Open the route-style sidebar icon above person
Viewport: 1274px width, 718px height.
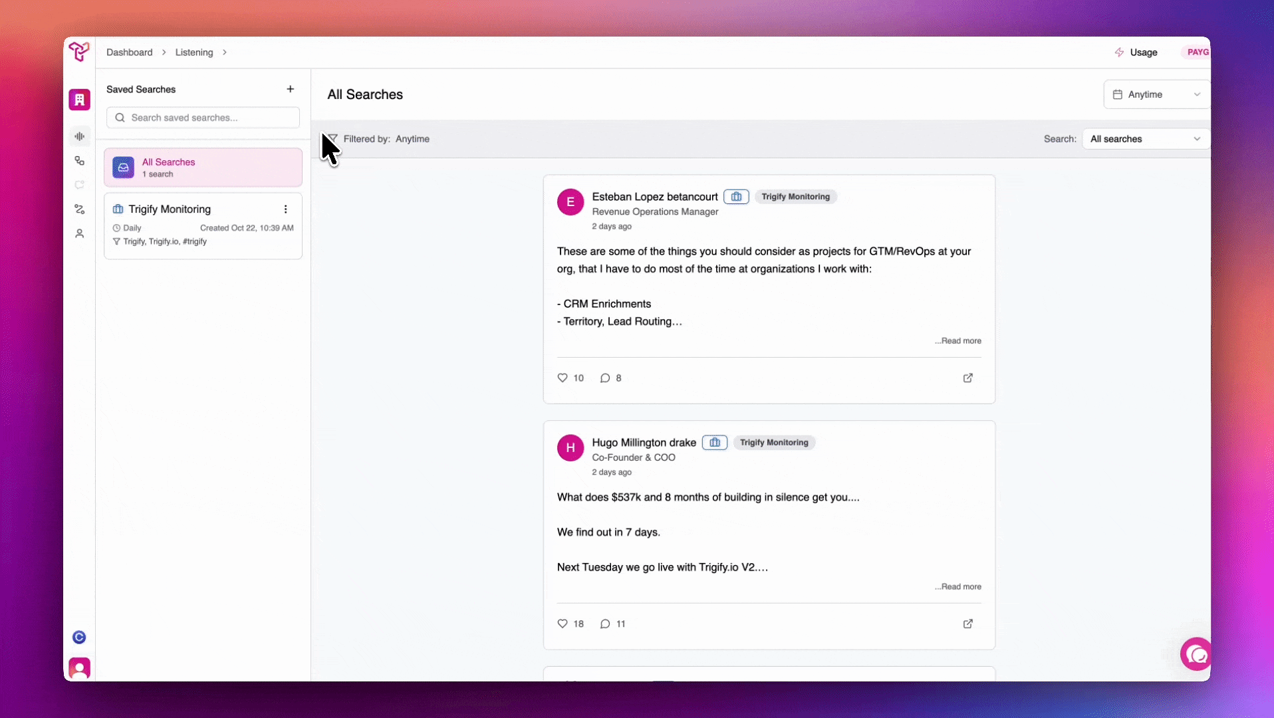click(79, 209)
